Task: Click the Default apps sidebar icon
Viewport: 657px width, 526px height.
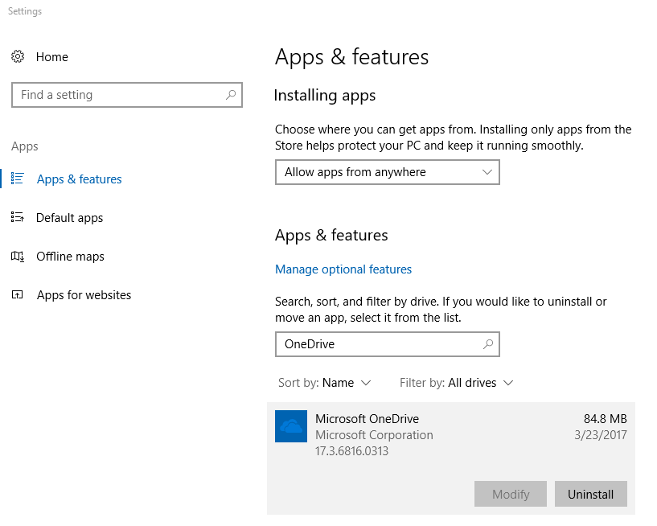Action: (x=18, y=217)
